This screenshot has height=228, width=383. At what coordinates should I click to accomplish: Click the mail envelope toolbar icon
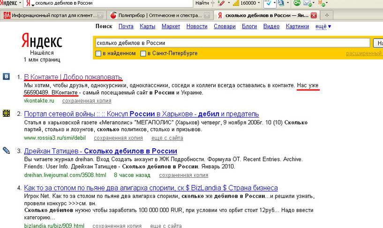pos(307,3)
